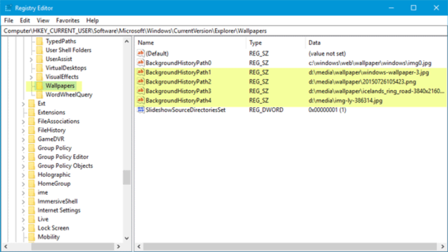Click the windows-wallpaper-3.jpg data path
The width and height of the screenshot is (448, 252).
[x=368, y=72]
